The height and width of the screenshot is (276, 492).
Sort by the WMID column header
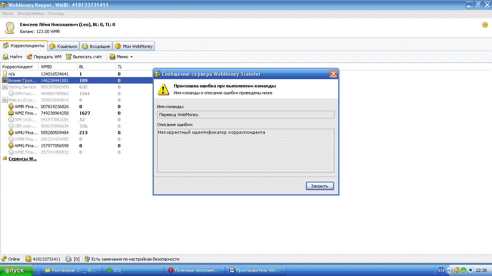click(58, 67)
